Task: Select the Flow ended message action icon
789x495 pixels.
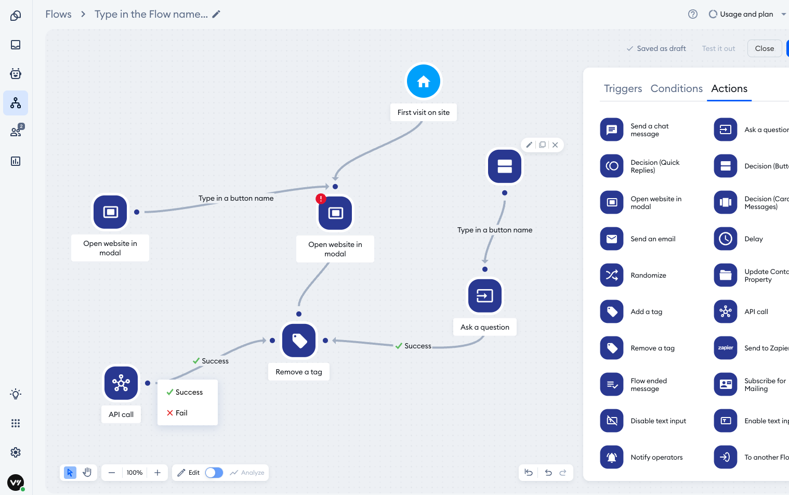Action: [x=612, y=385]
